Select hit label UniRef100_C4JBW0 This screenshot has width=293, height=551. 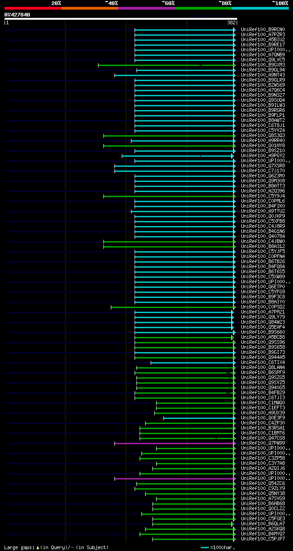click(263, 242)
